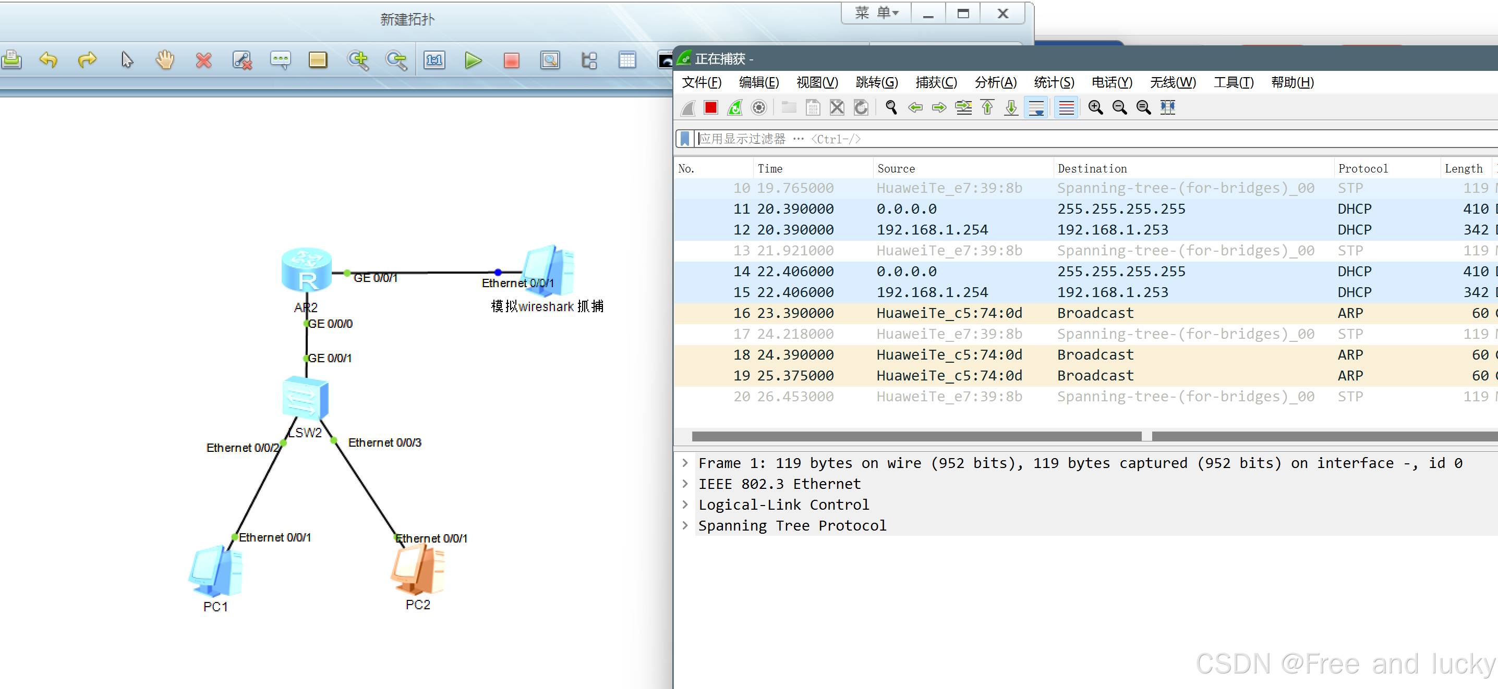Open the 统计(S) menu
Viewport: 1498px width, 689px height.
[1054, 82]
